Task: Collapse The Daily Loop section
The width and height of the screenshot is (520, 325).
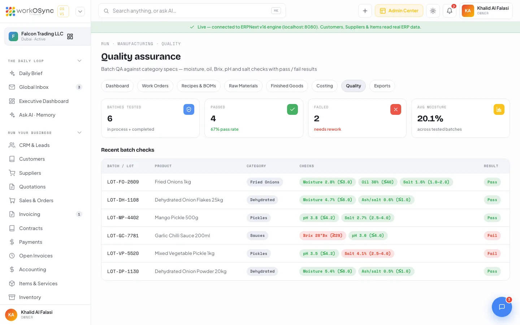Action: 79,61
